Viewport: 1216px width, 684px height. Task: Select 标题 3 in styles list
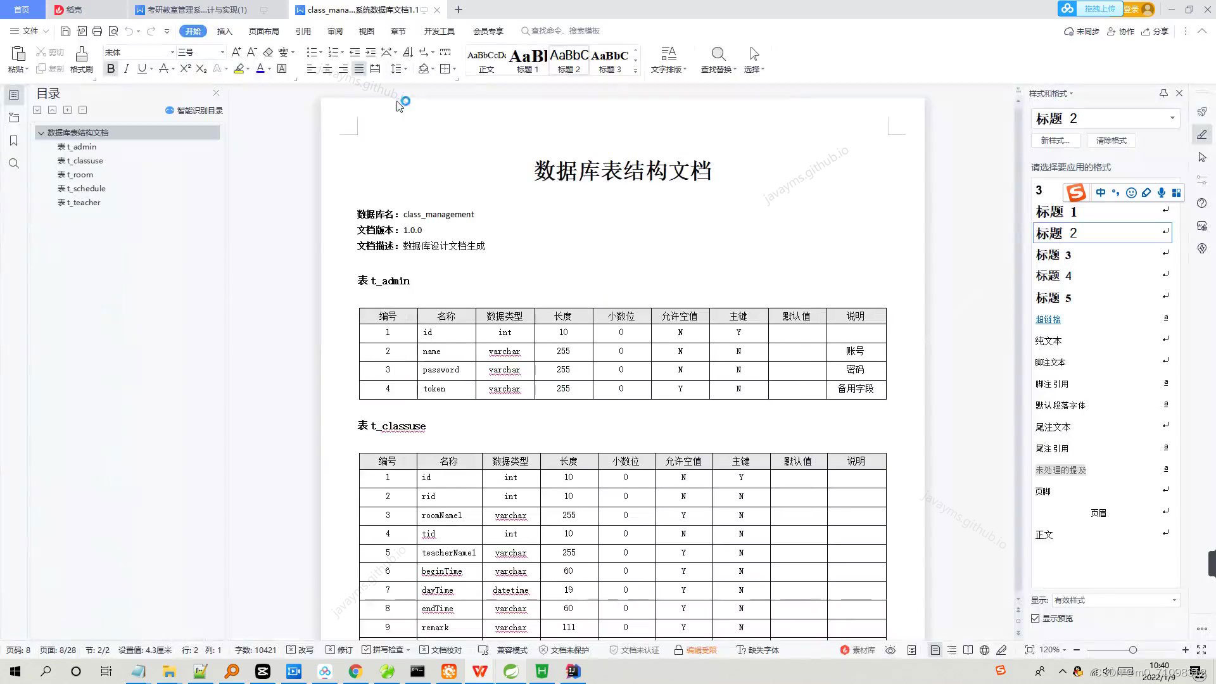1103,255
